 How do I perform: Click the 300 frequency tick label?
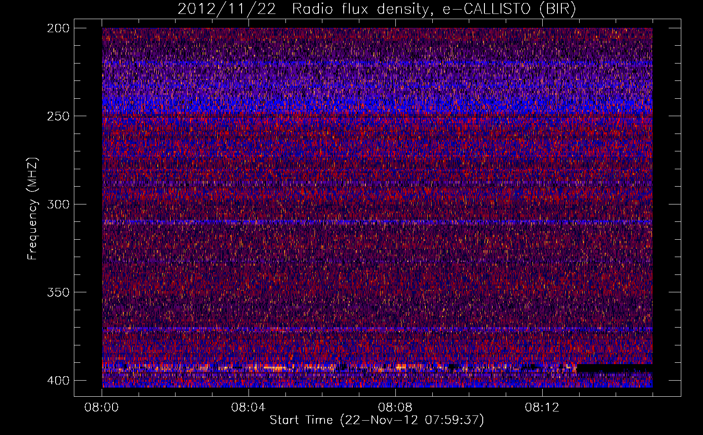[58, 204]
